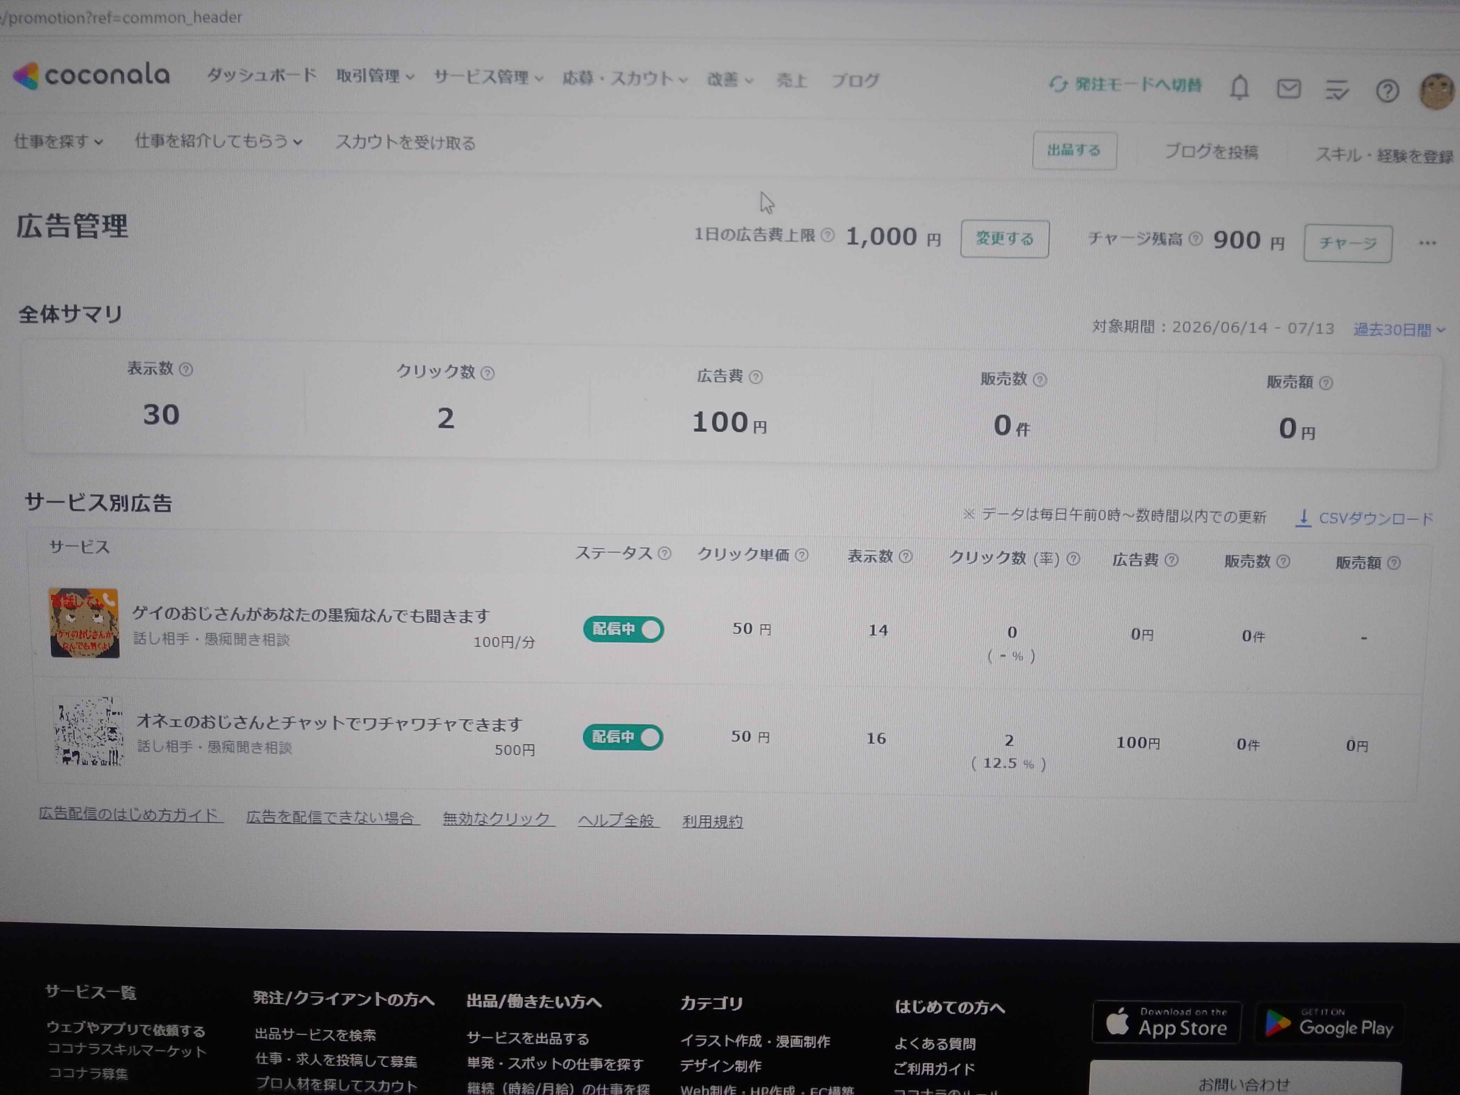
Task: Expand the 取引管理 menu
Action: coord(375,77)
